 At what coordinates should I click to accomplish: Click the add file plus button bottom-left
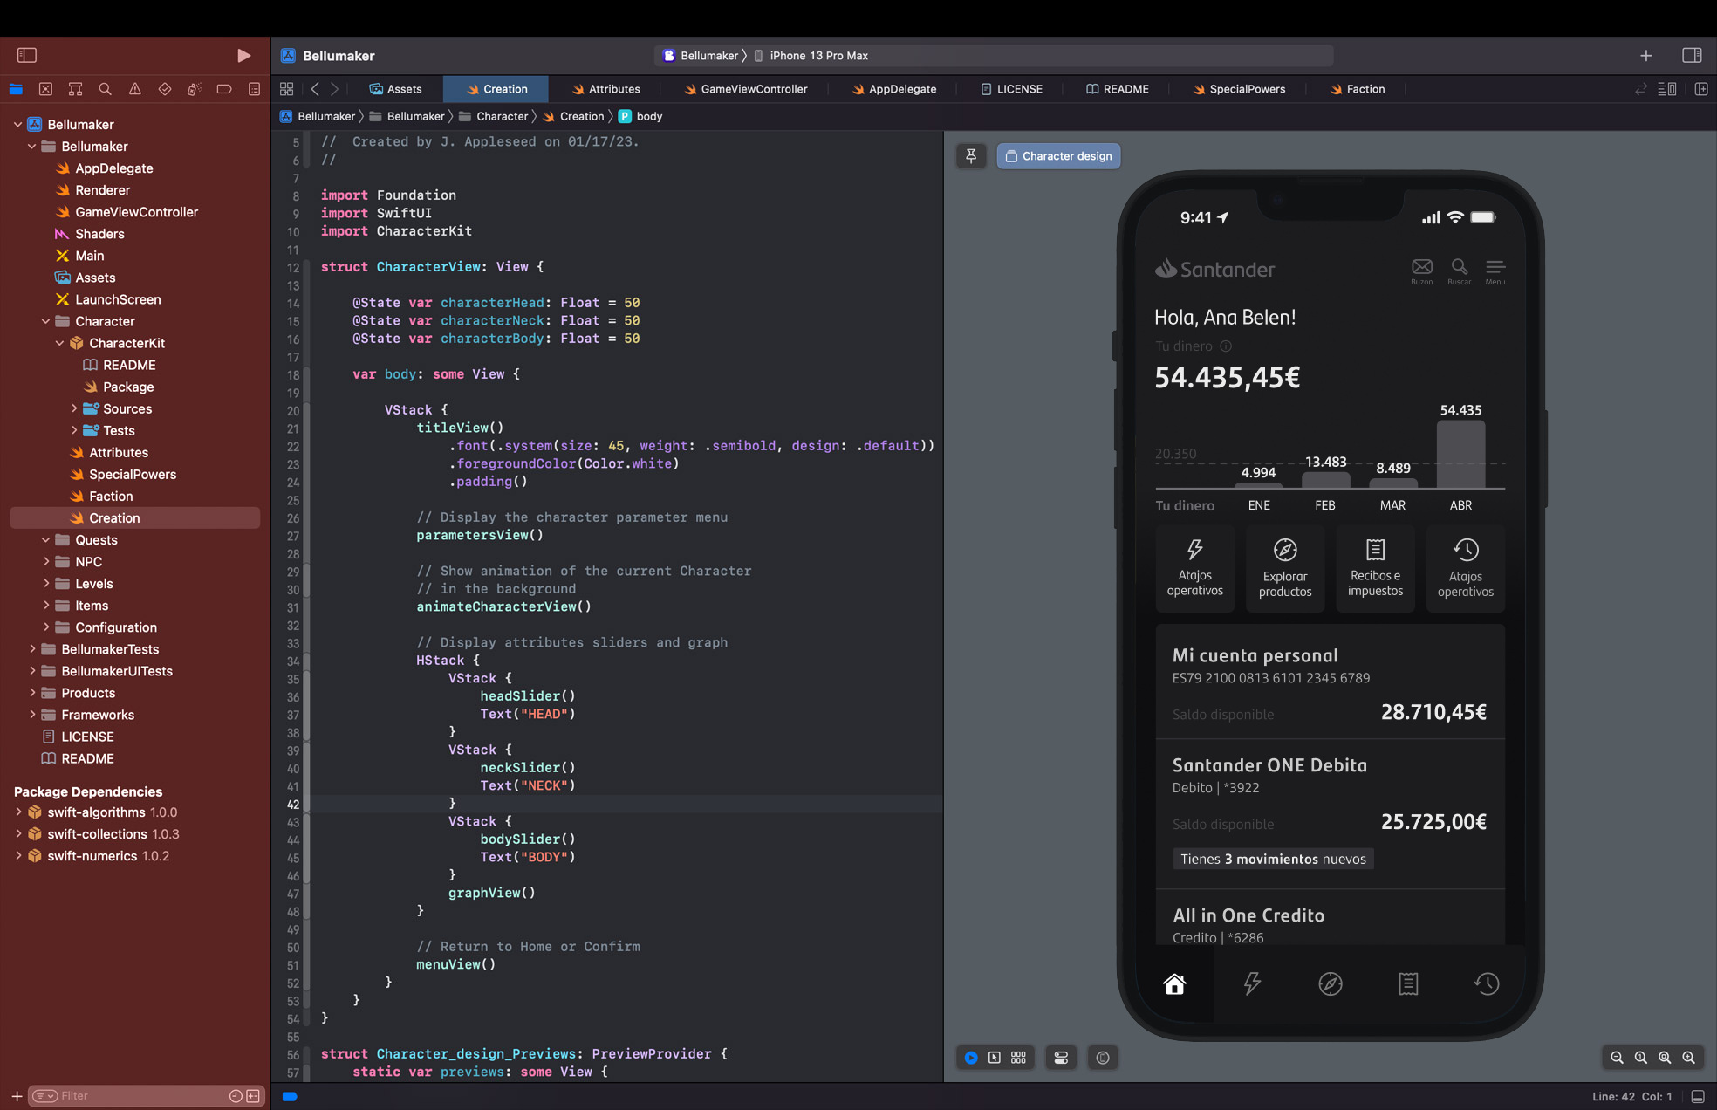coord(17,1096)
